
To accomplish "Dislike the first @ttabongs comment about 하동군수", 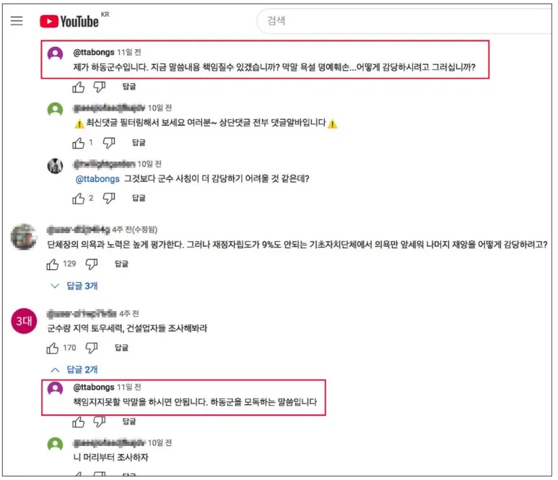I will pos(100,87).
